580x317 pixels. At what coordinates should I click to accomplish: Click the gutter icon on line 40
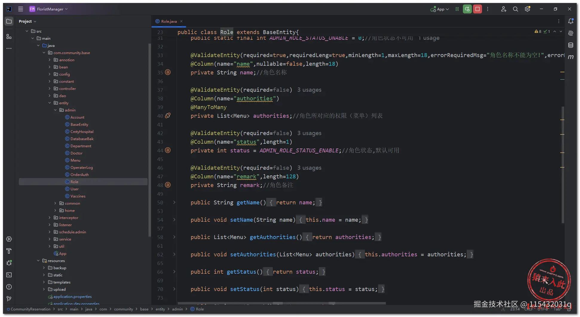[x=168, y=115]
